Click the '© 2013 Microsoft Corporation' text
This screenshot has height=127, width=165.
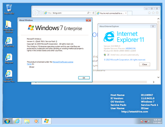(125, 60)
